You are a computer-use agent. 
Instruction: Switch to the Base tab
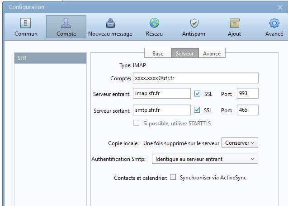(x=158, y=53)
